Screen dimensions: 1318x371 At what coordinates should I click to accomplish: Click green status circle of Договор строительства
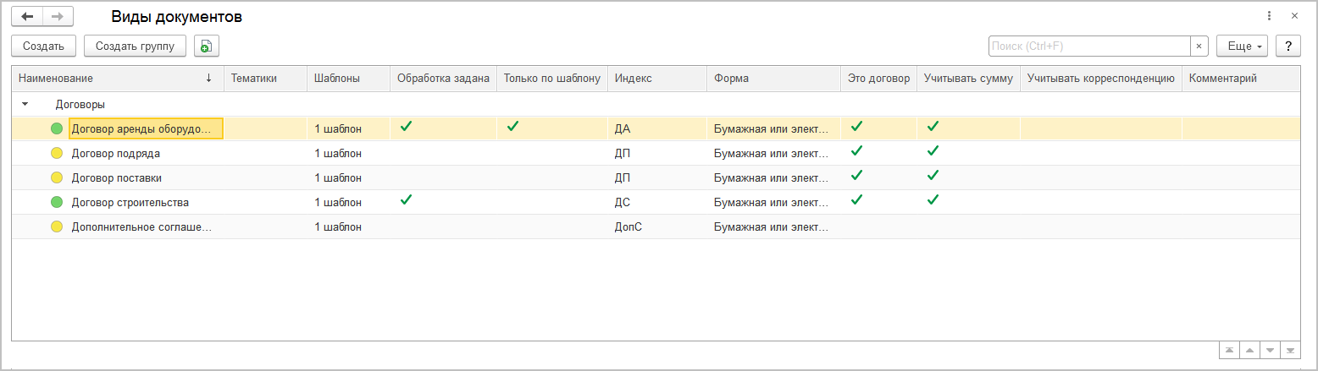pyautogui.click(x=57, y=203)
